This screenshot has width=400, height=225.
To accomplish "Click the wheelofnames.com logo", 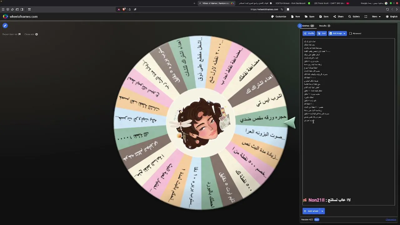I will pyautogui.click(x=20, y=17).
